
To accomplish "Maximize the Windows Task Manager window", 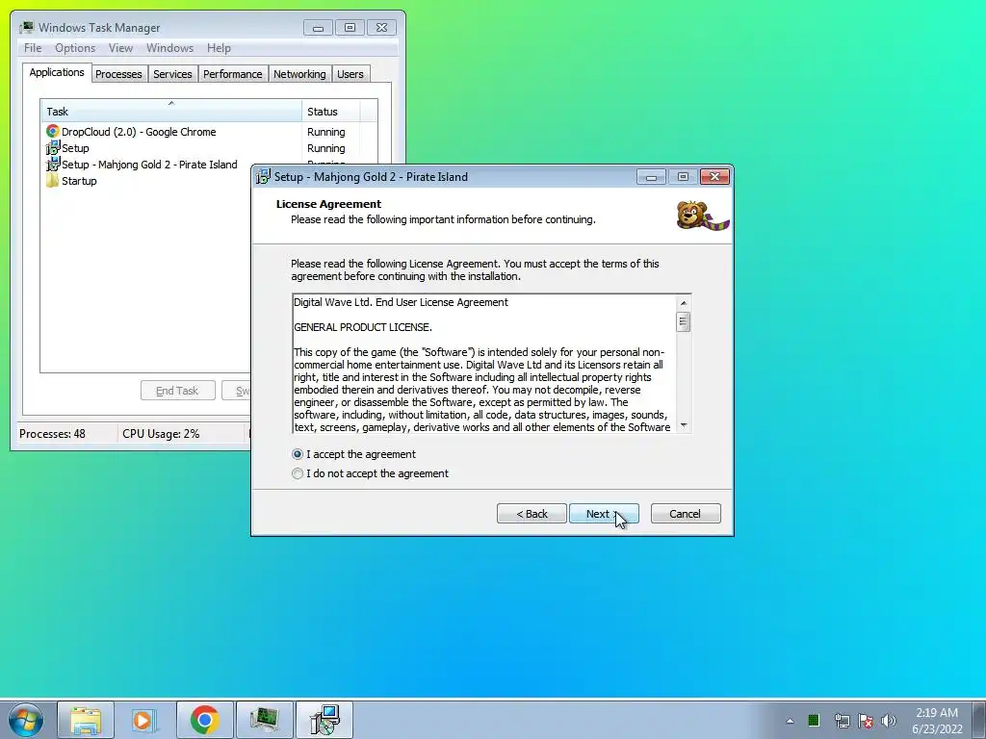I will 350,28.
